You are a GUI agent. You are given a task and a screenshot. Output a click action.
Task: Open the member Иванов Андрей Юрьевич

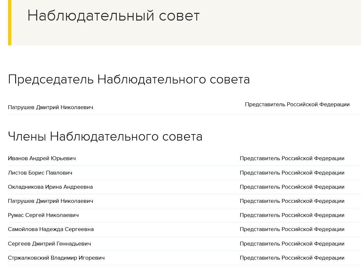click(x=42, y=158)
